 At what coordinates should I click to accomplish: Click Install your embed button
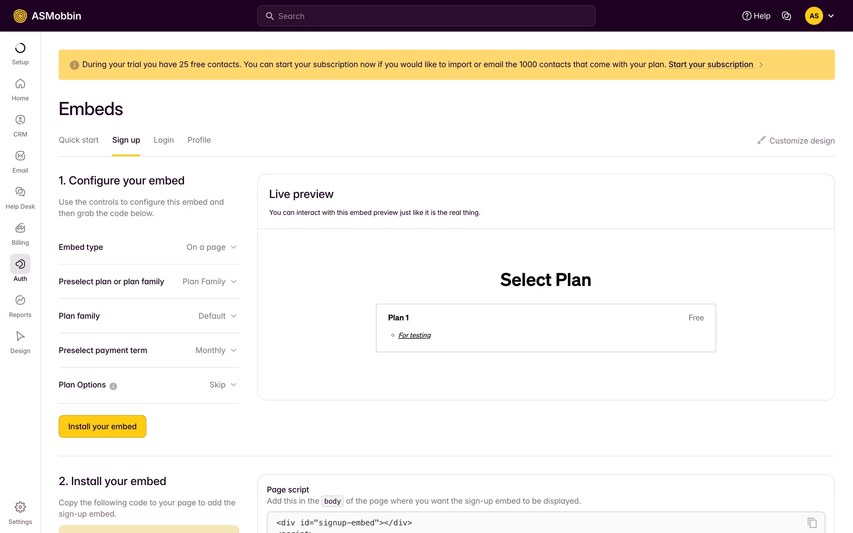(x=102, y=426)
